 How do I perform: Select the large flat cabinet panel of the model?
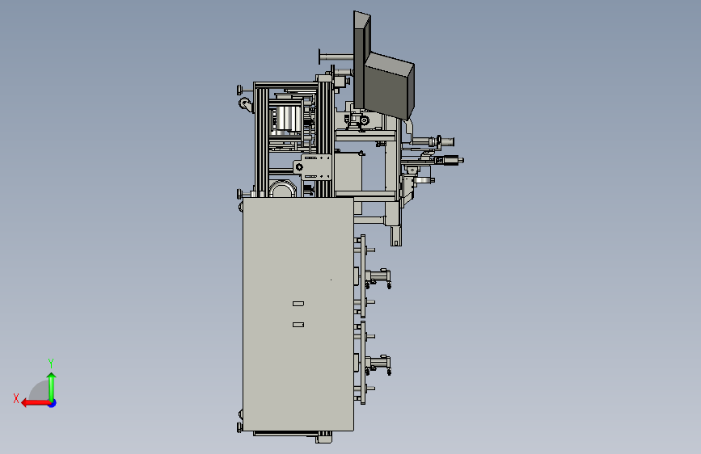pos(298,315)
